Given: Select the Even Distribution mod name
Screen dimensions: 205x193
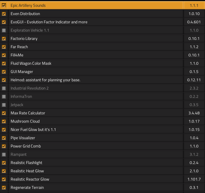Looking at the screenshot, I should 25,14.
